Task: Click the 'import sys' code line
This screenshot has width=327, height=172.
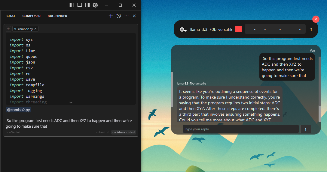Action: 21,39
